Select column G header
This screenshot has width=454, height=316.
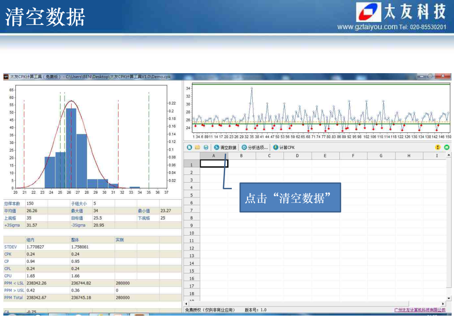[381, 156]
